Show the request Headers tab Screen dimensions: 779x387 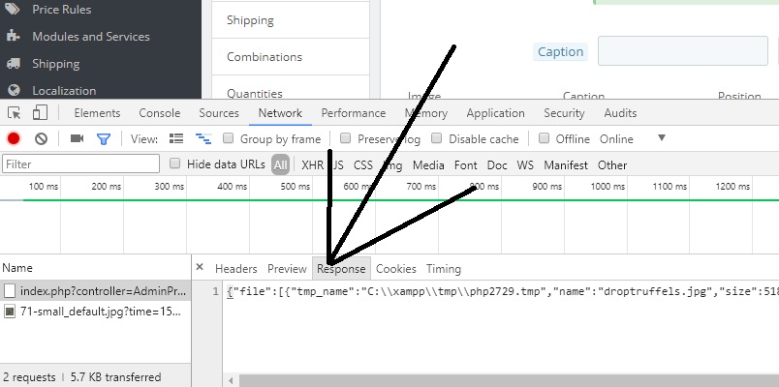pyautogui.click(x=236, y=269)
